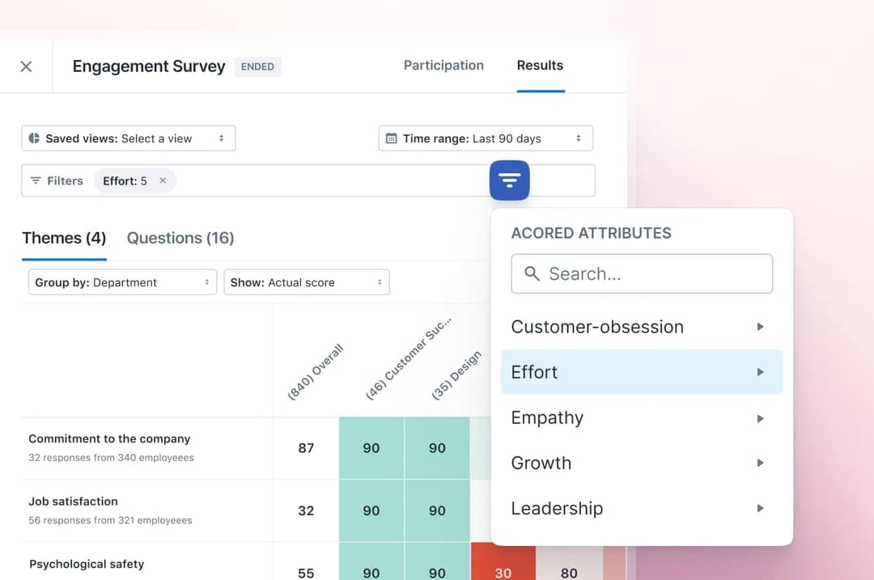Open the Questions (16) tab

[180, 237]
